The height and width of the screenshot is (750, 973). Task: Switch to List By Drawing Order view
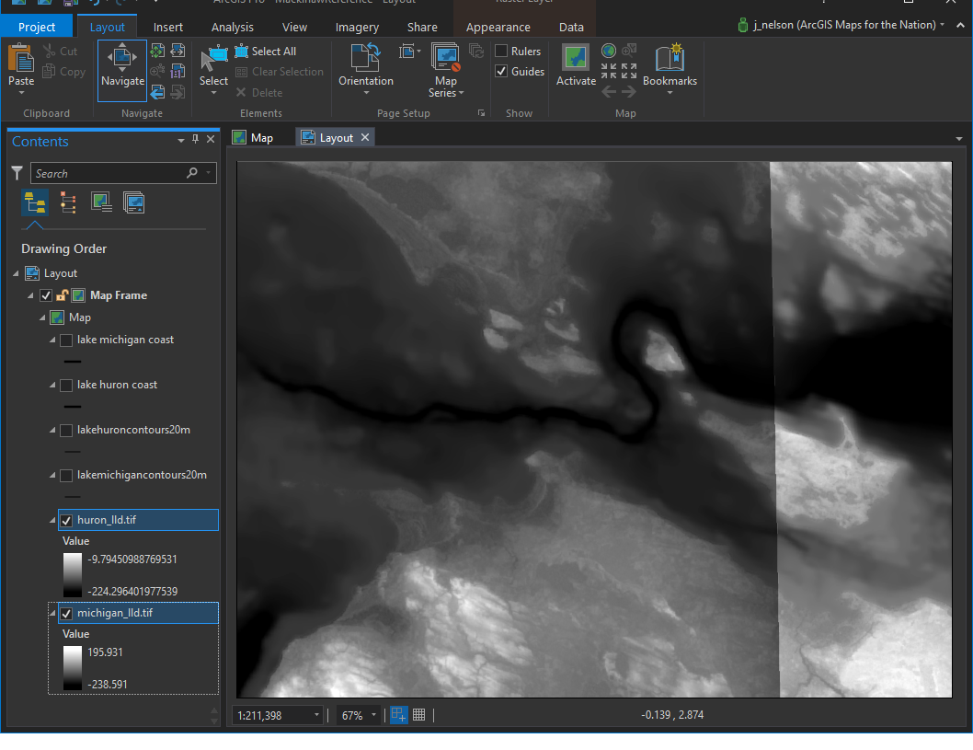(x=36, y=202)
